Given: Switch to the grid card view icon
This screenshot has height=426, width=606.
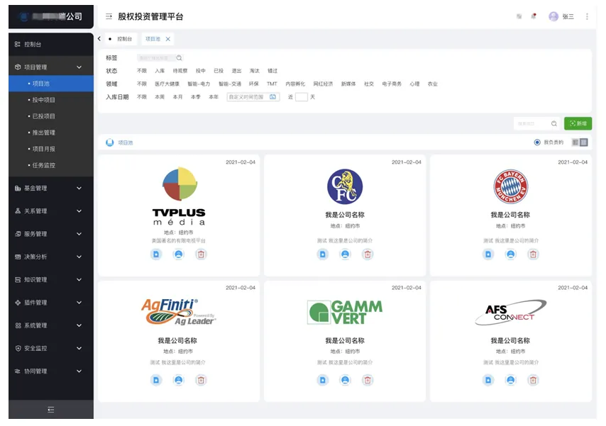Looking at the screenshot, I should coord(584,142).
